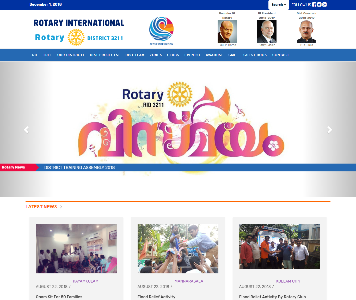Viewport: 356px width, 300px height.
Task: Open the Google Plus follow icon
Action: click(x=324, y=5)
